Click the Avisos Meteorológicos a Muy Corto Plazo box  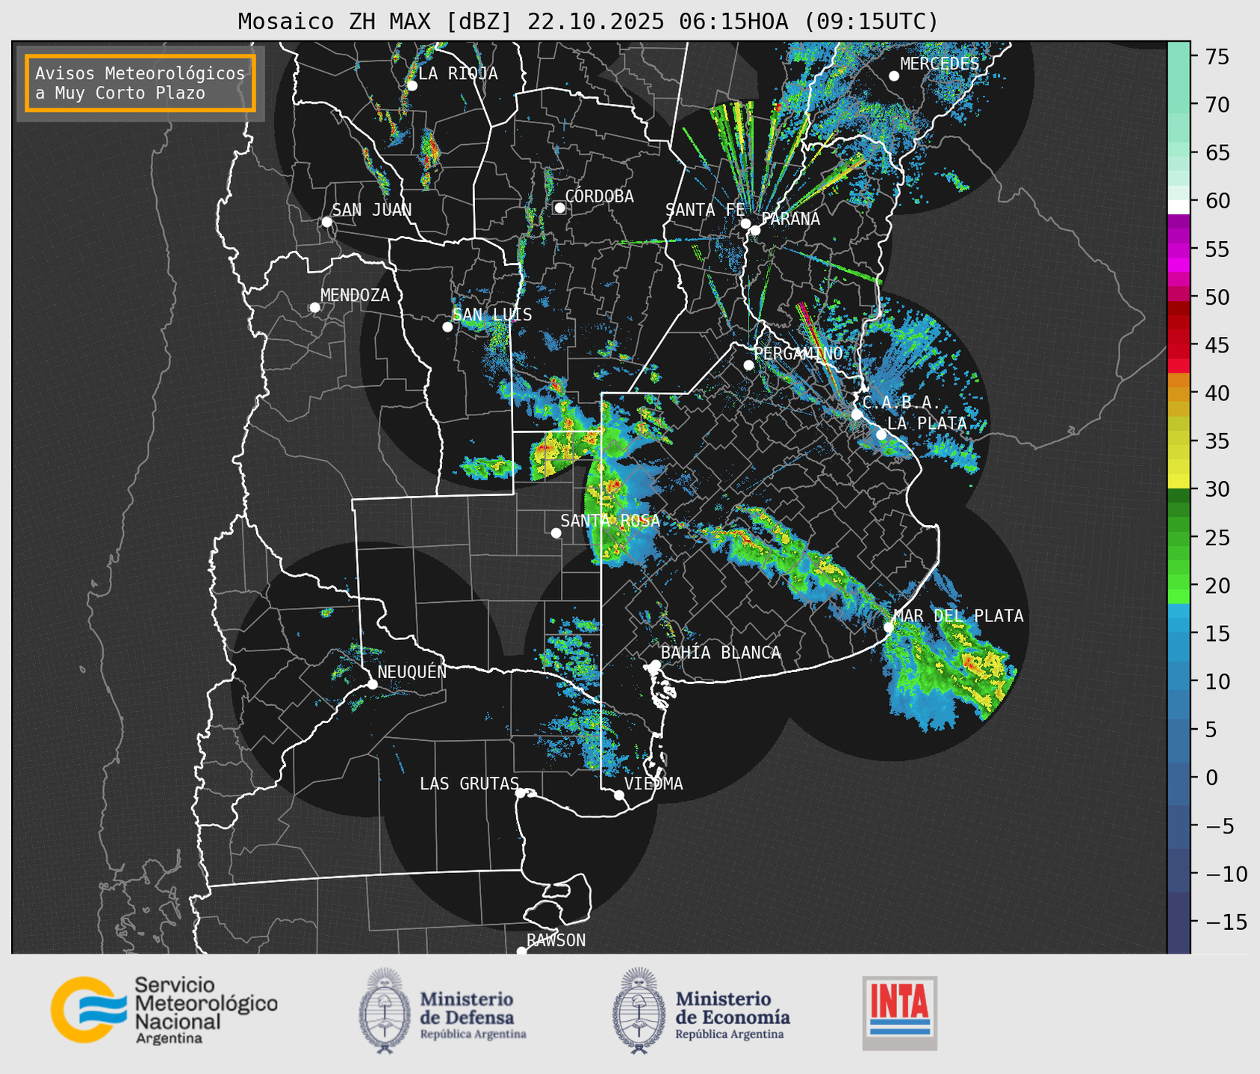[x=140, y=83]
